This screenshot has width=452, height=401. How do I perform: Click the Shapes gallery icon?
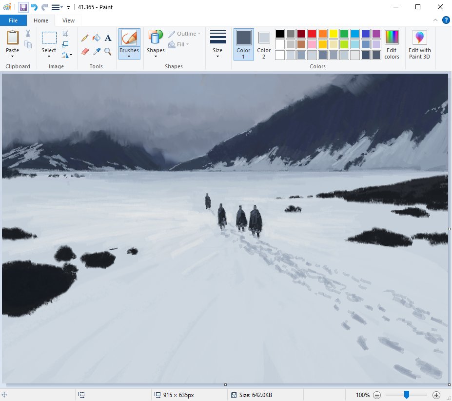(x=156, y=38)
